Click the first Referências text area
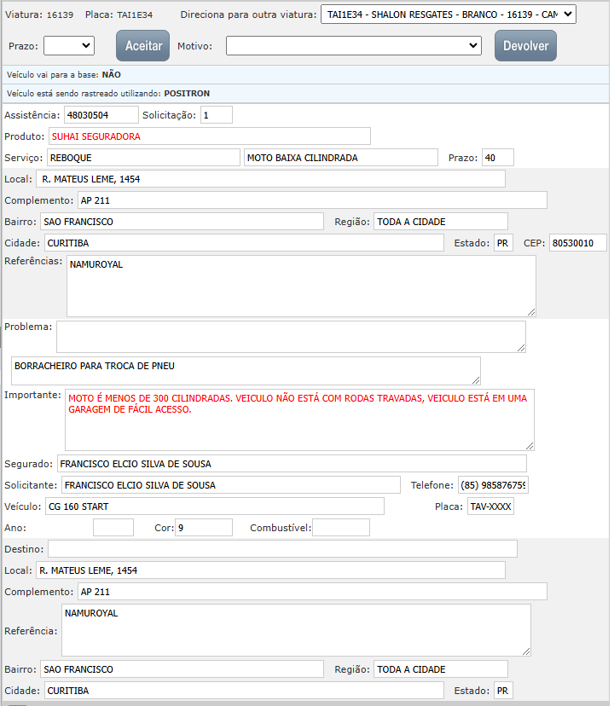The image size is (614, 706). click(301, 286)
